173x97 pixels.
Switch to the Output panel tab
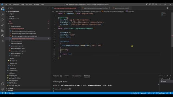tap(67, 76)
